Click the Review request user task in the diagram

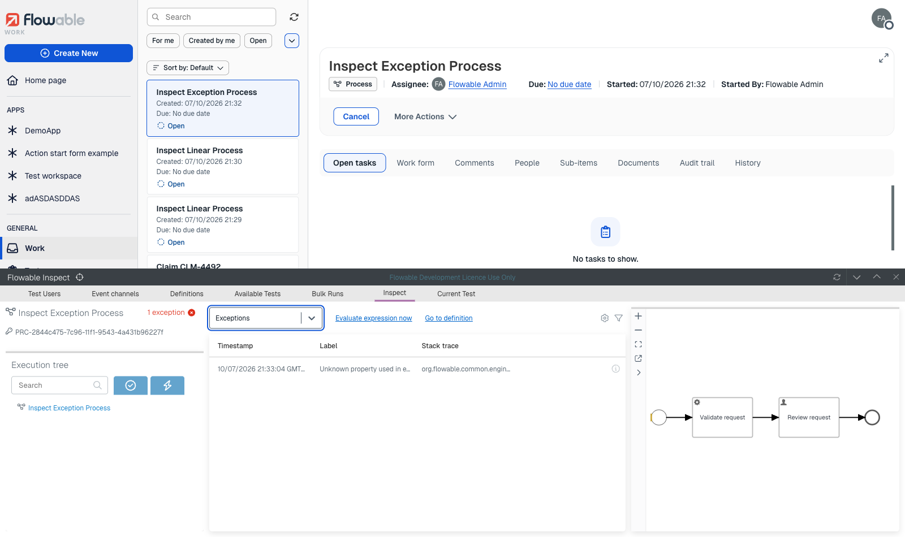pyautogui.click(x=809, y=417)
